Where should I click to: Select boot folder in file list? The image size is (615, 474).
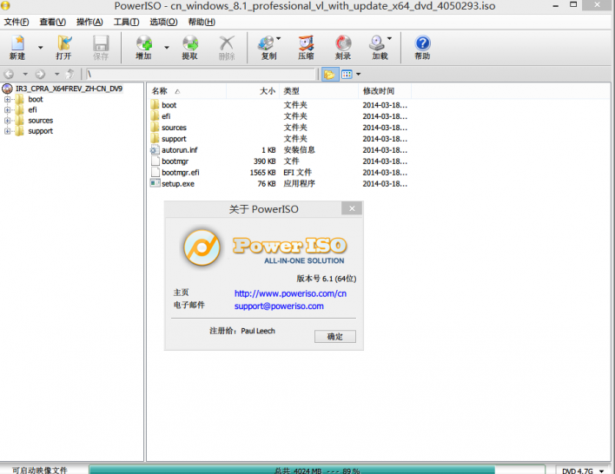click(169, 105)
